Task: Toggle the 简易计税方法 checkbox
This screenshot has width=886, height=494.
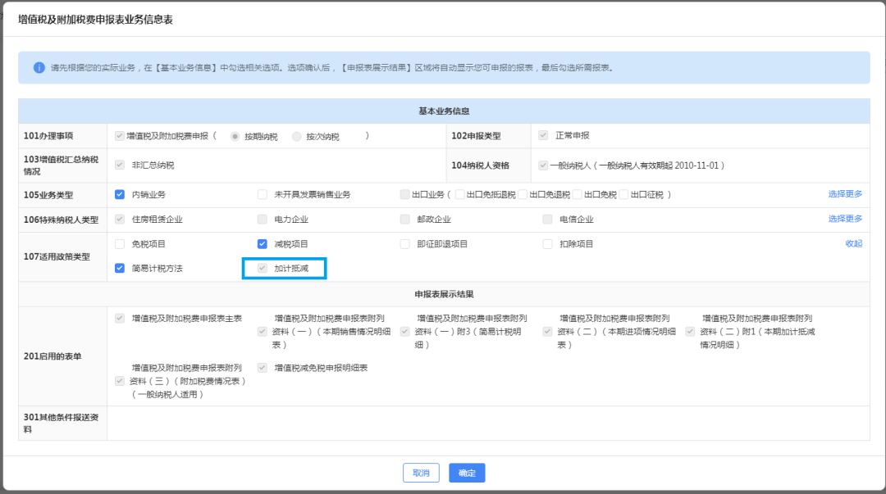Action: point(120,268)
